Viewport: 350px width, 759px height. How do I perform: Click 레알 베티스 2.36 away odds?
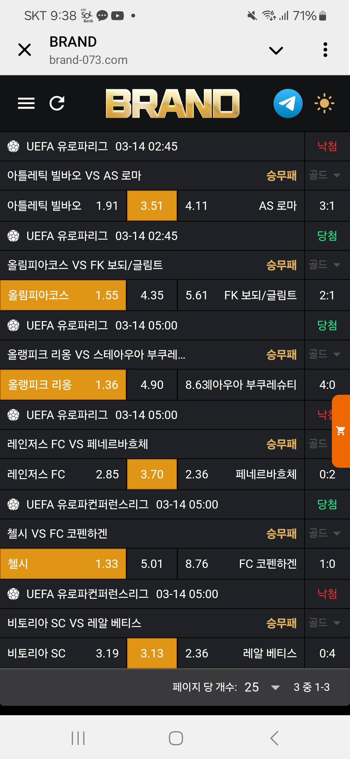coord(240,653)
